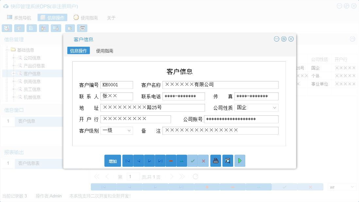Click the delete record minus icon

(171, 160)
